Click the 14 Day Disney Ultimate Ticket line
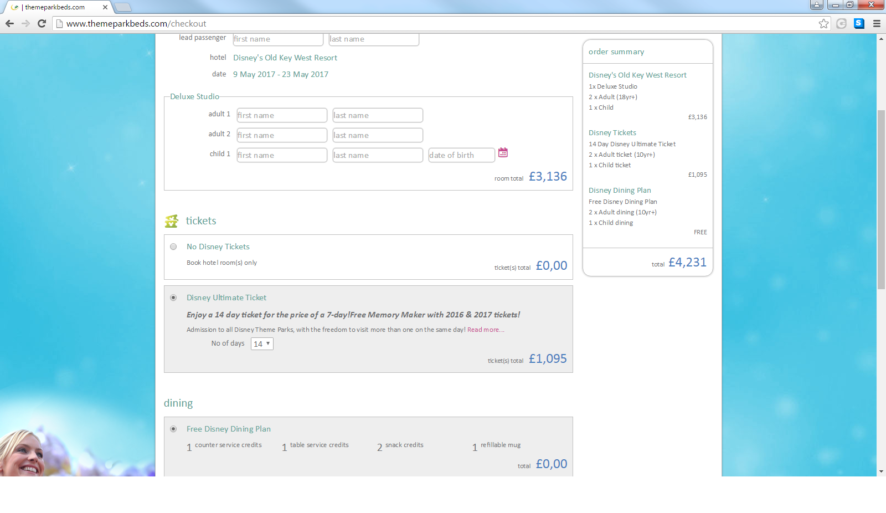Image resolution: width=886 pixels, height=513 pixels. [x=632, y=144]
